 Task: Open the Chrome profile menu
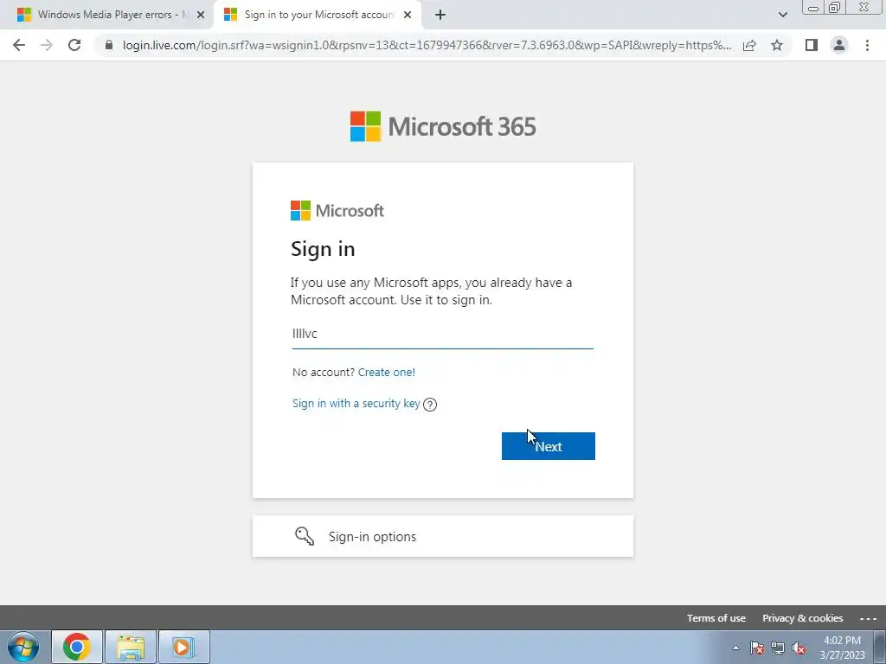839,45
